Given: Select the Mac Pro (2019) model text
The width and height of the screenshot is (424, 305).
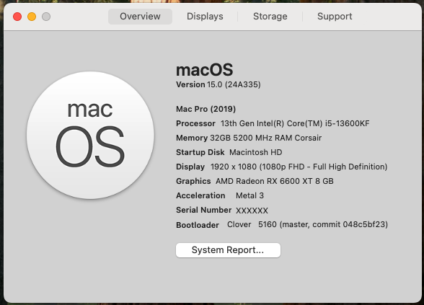Looking at the screenshot, I should coord(206,109).
